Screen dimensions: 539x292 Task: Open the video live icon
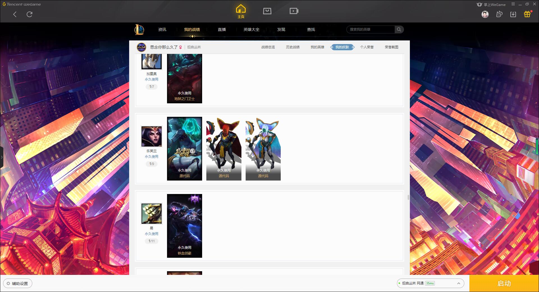[294, 11]
